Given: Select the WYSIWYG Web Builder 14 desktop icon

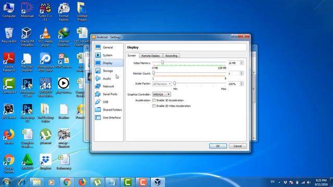Looking at the screenshot, I should point(45,88).
